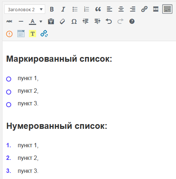Apply blockquote formatting
The height and width of the screenshot is (179, 176).
pos(98,9)
